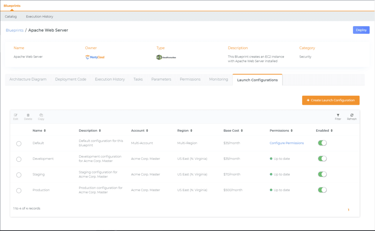Sort by the Name column arrows
375x231 pixels.
point(45,131)
